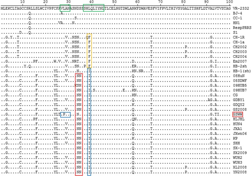Screen dimensions: 252x176
Task: Click the green-boxed SHLQLIYNL reference region
Action: pyautogui.click(x=93, y=8)
